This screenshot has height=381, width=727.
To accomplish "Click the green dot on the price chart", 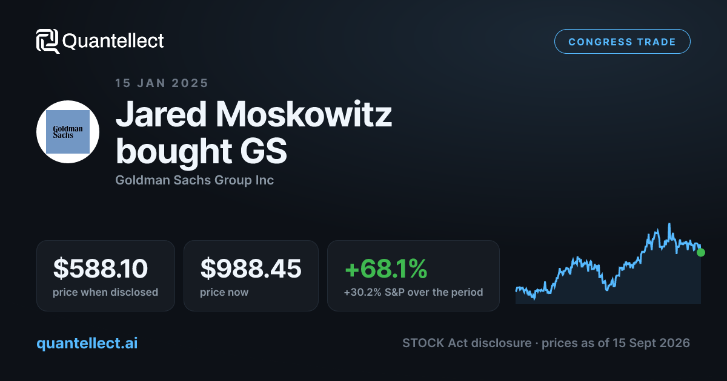I will click(701, 252).
